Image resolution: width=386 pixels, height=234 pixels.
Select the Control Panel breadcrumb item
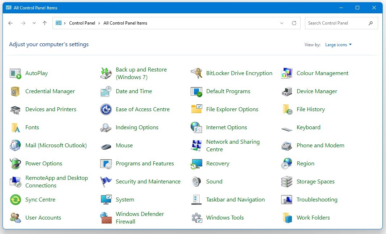82,23
